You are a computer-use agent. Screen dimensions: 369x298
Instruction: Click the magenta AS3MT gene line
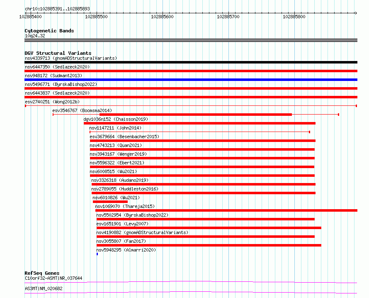point(191,293)
